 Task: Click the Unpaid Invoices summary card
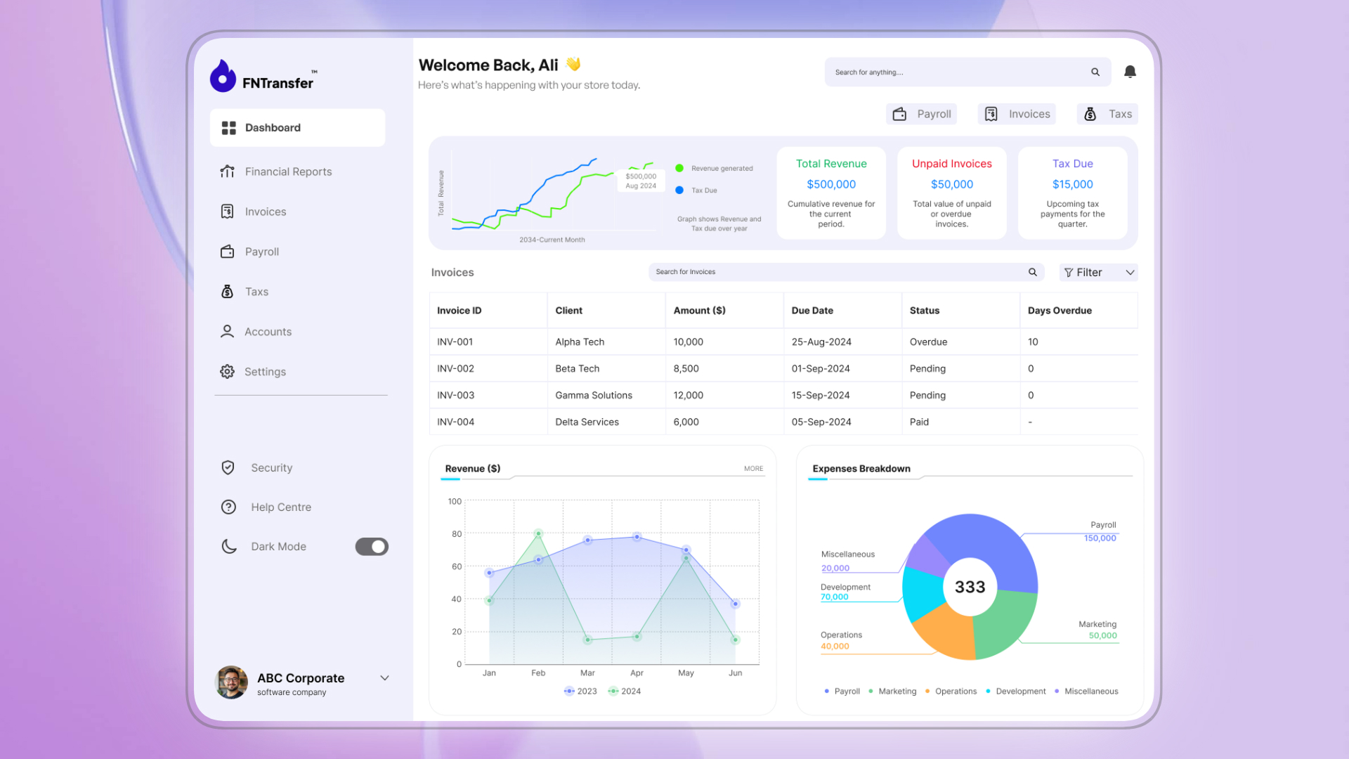(x=952, y=193)
